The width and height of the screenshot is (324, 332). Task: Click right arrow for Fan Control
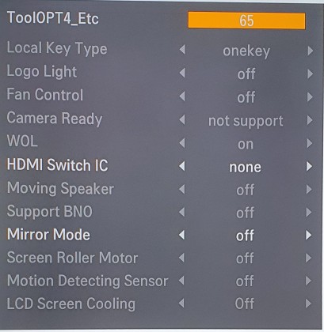click(310, 97)
